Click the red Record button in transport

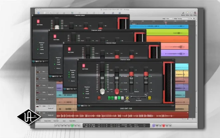[x=164, y=126]
